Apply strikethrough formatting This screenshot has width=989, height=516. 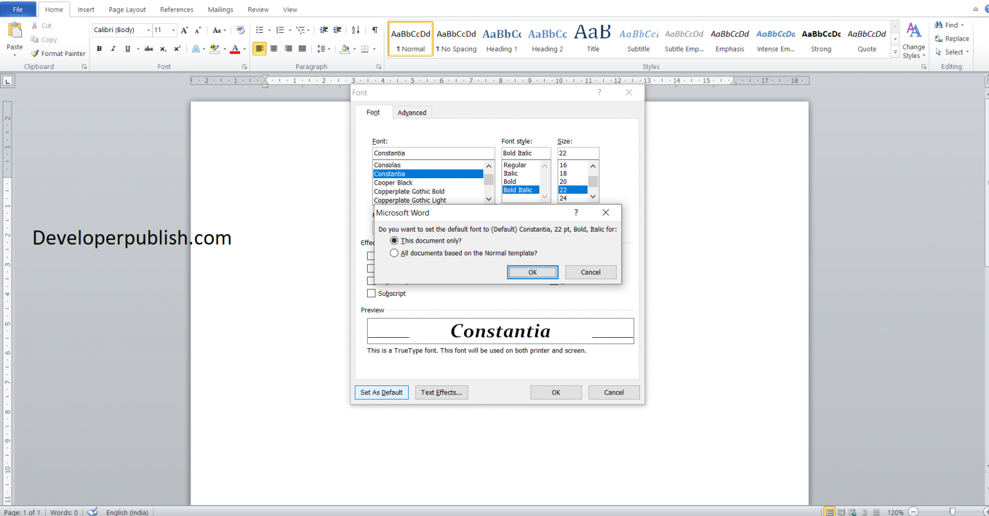148,48
